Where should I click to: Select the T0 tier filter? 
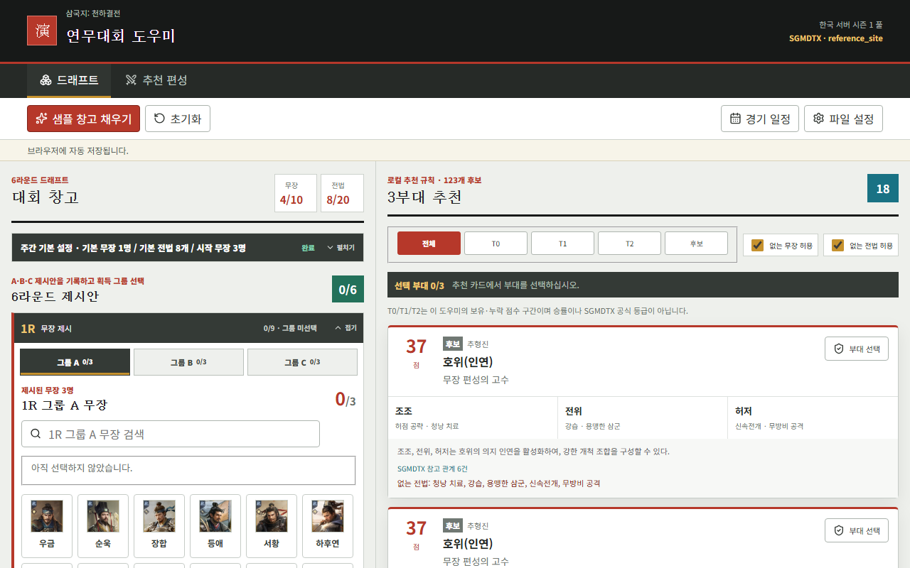click(x=496, y=243)
